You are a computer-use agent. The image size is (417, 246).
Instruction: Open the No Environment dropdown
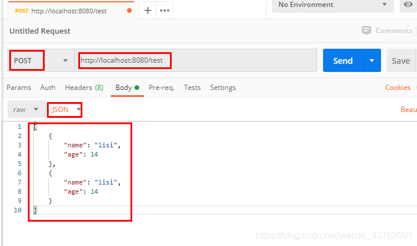pos(332,5)
